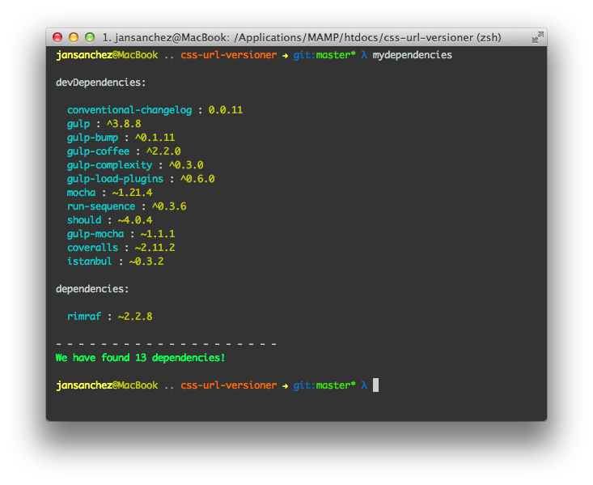
Task: Click version '~1.21.4' of mocha
Action: coord(133,193)
